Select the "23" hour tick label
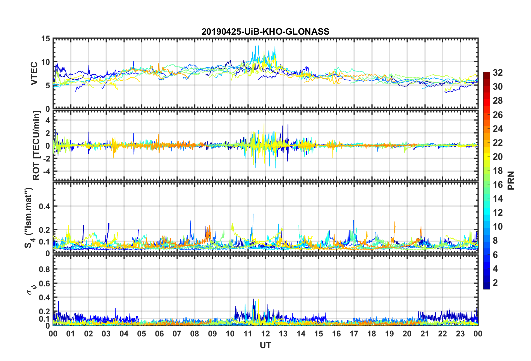Viewport: 531px width, 361px height. pyautogui.click(x=460, y=334)
